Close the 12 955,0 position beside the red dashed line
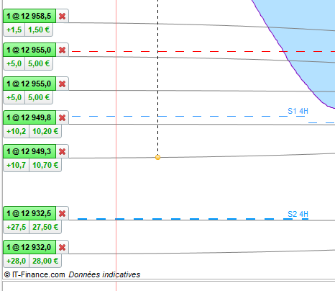 point(63,50)
